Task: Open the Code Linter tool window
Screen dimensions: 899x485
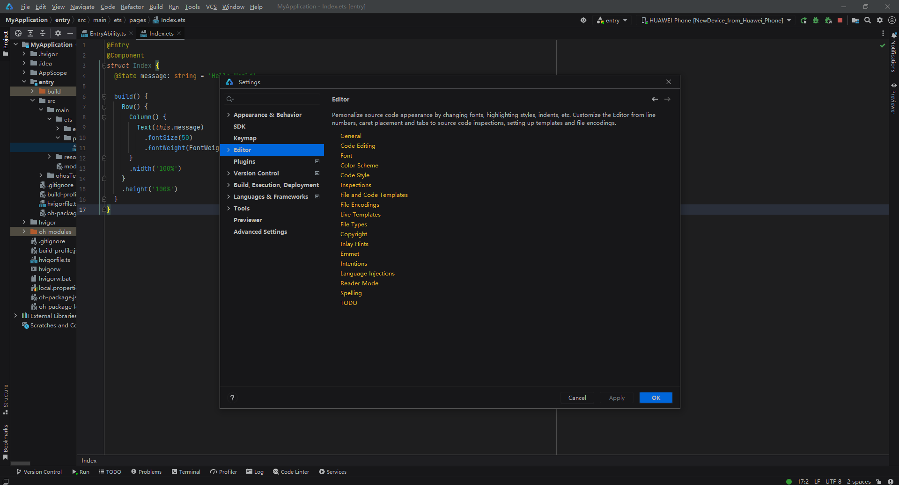Action: (x=291, y=472)
